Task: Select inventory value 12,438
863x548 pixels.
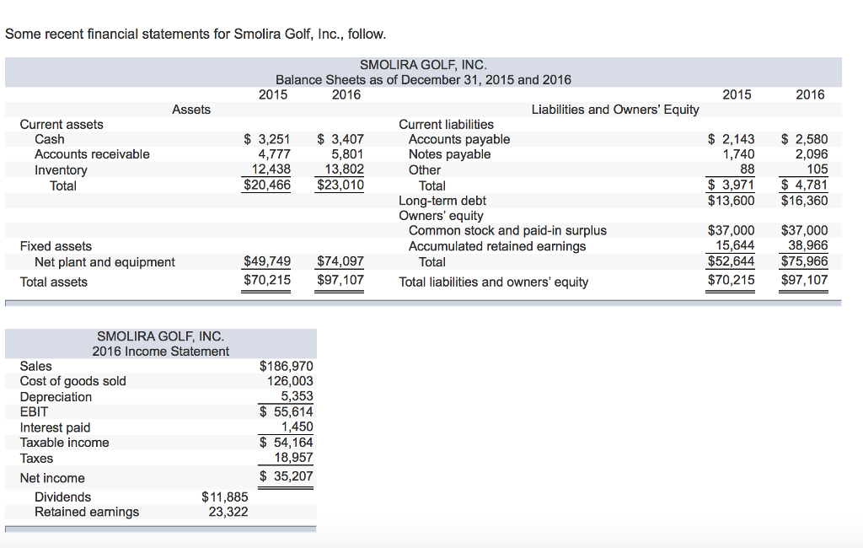Action: coord(271,169)
